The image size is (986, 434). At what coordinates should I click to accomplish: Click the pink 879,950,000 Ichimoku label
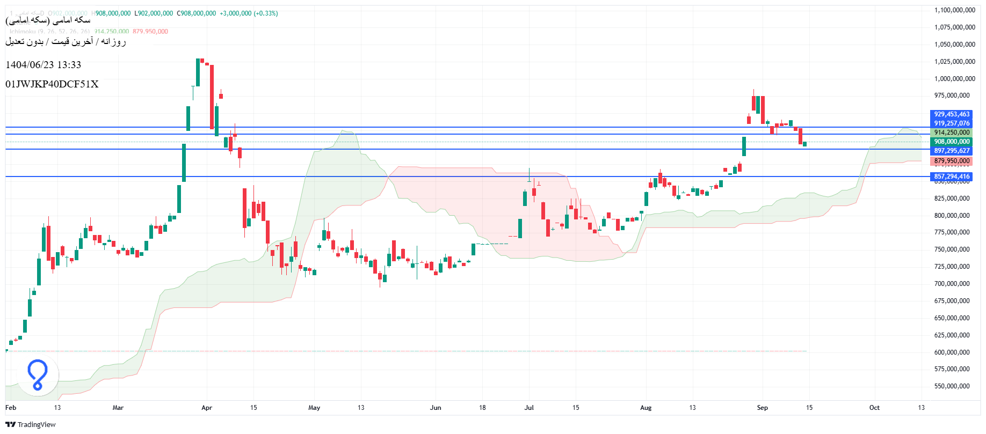pyautogui.click(x=951, y=161)
